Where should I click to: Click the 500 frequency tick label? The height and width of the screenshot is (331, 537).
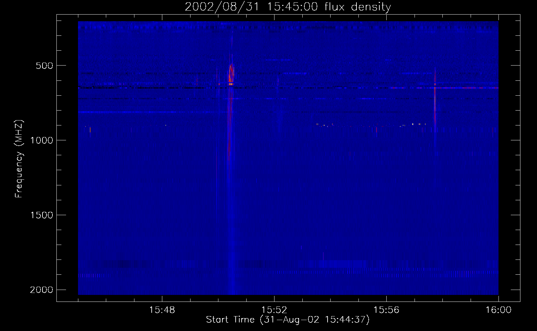pos(44,66)
